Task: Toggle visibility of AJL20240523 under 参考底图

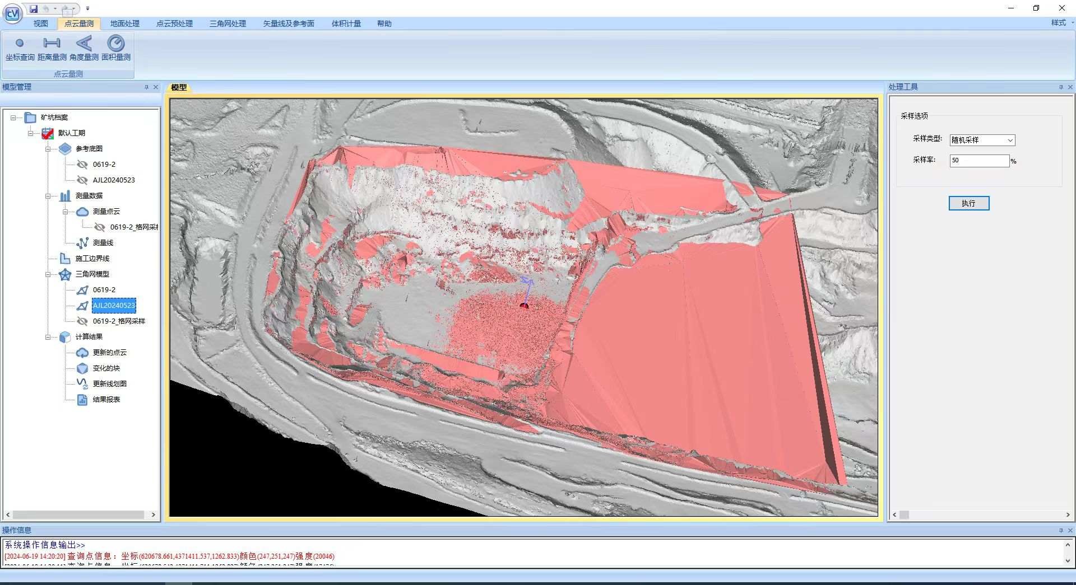Action: (82, 180)
